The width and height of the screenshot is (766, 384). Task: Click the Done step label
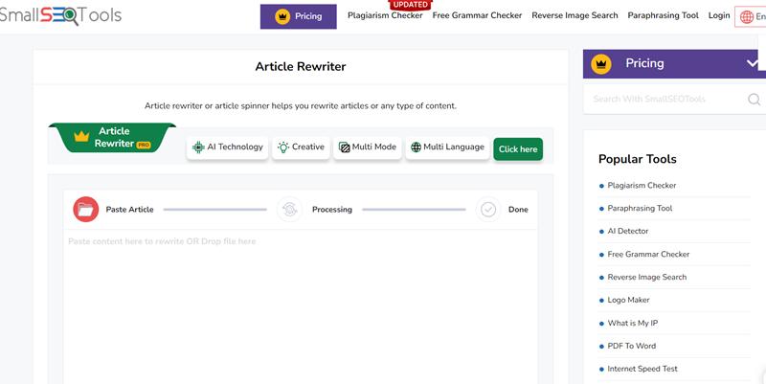[x=518, y=210]
